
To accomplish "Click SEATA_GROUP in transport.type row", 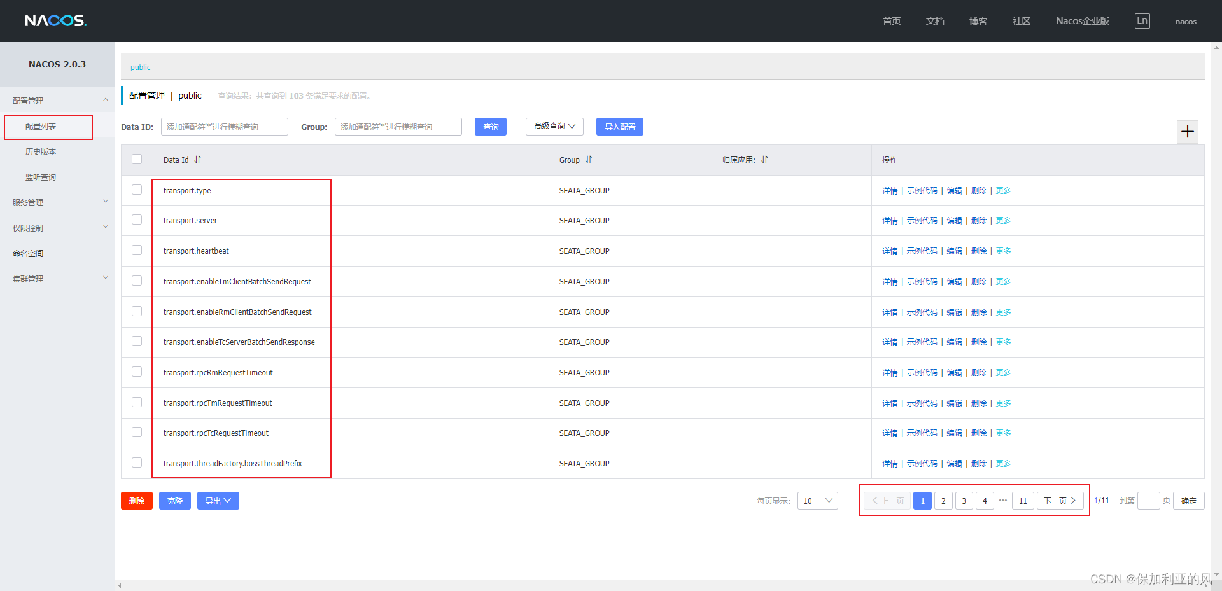I will [x=584, y=191].
